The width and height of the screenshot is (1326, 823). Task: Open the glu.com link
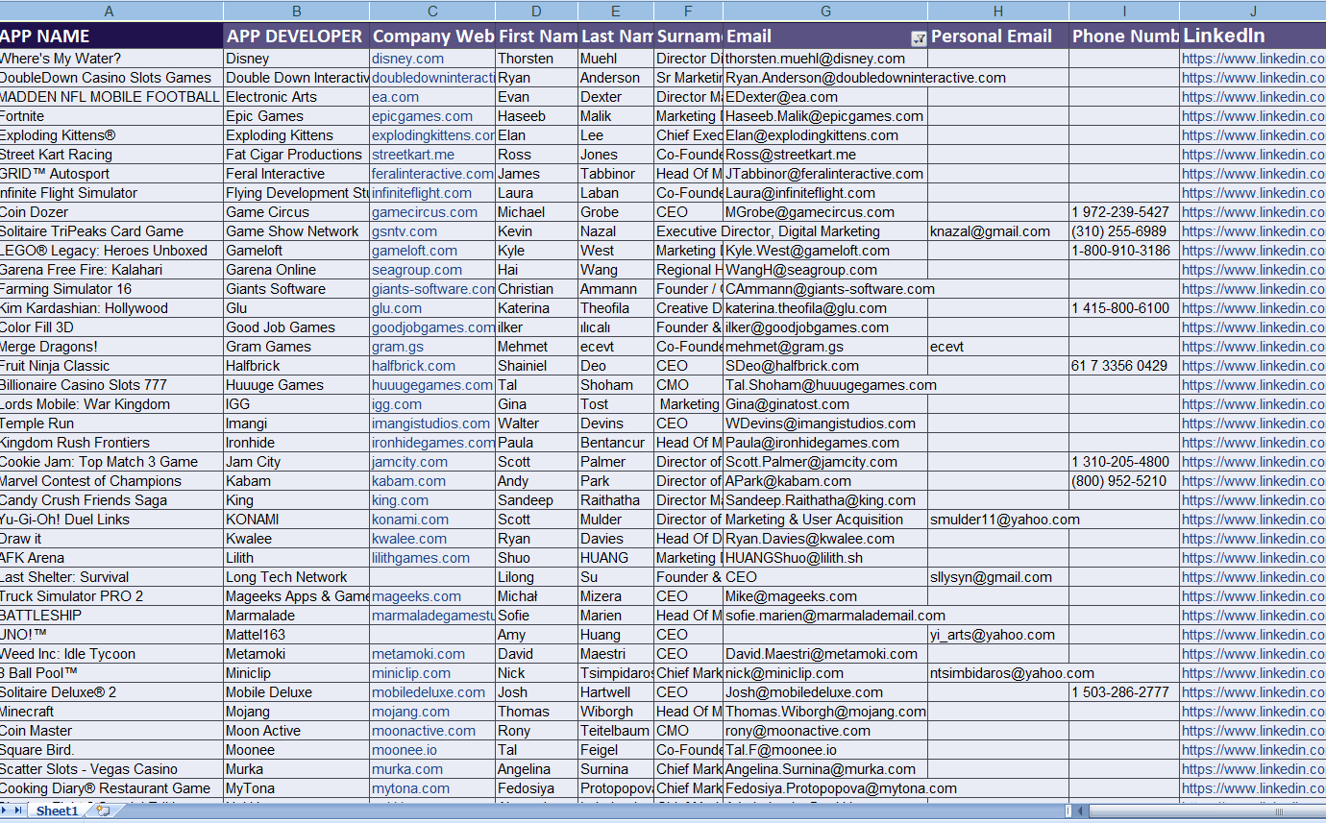pos(397,308)
